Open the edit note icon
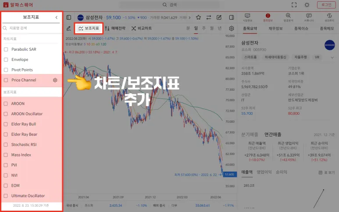339x212 pixels. click(x=219, y=18)
